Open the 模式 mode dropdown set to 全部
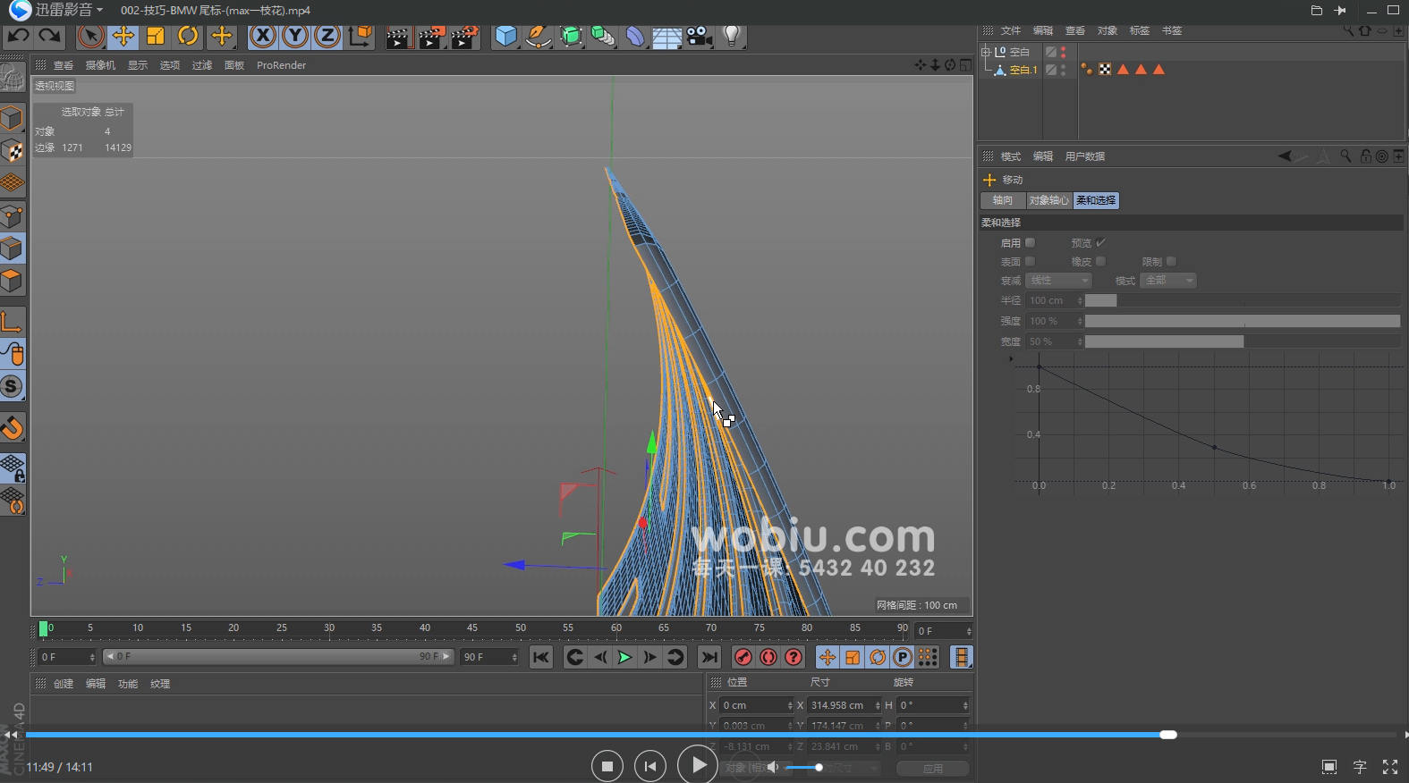This screenshot has width=1409, height=783. (x=1169, y=281)
